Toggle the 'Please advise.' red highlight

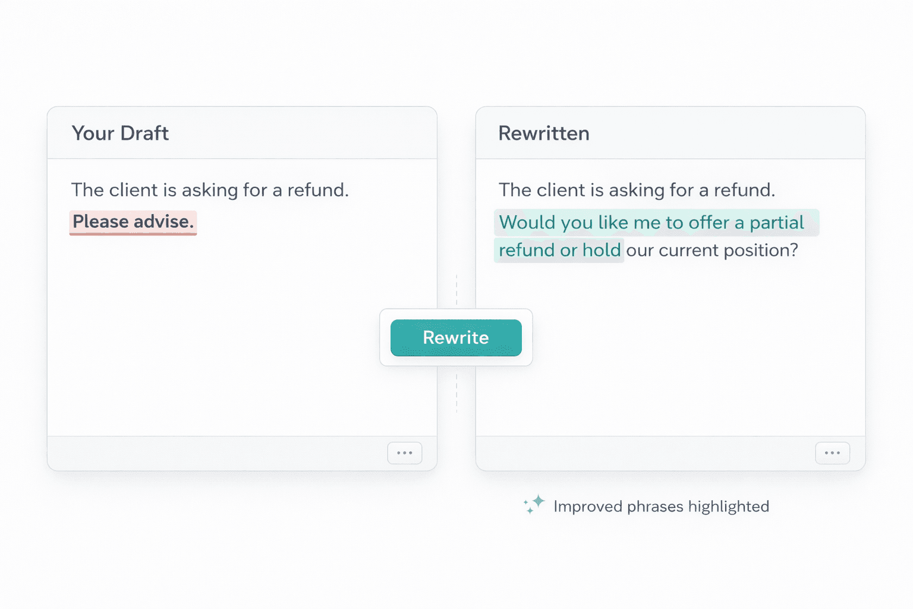(x=132, y=222)
